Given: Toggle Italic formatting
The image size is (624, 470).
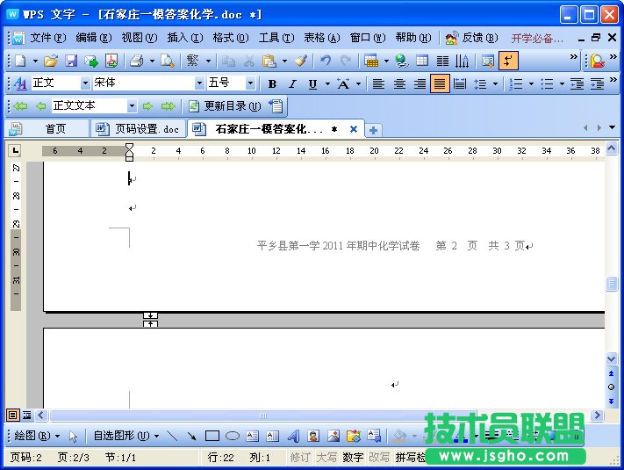Looking at the screenshot, I should (292, 84).
